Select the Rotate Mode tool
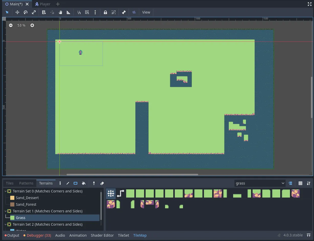 coord(26,12)
